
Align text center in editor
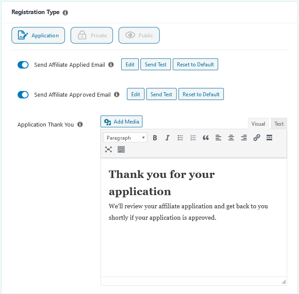[231, 138]
